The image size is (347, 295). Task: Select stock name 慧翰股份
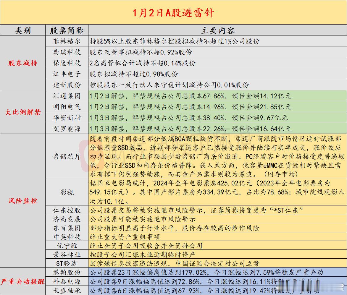[67, 272]
